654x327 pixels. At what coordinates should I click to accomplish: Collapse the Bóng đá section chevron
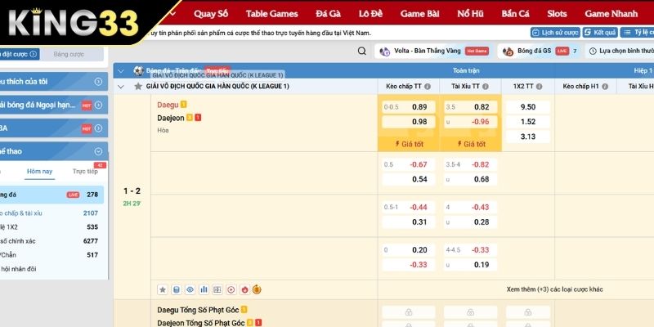(x=121, y=71)
